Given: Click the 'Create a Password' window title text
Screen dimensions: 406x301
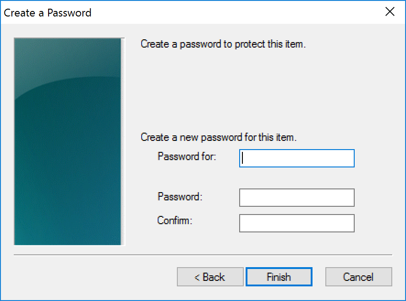Looking at the screenshot, I should pyautogui.click(x=48, y=12).
